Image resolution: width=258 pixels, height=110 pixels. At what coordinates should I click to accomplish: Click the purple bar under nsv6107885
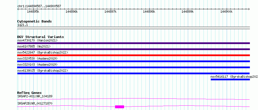coord(133,49)
